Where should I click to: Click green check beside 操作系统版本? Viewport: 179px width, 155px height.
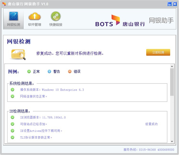[13, 90]
